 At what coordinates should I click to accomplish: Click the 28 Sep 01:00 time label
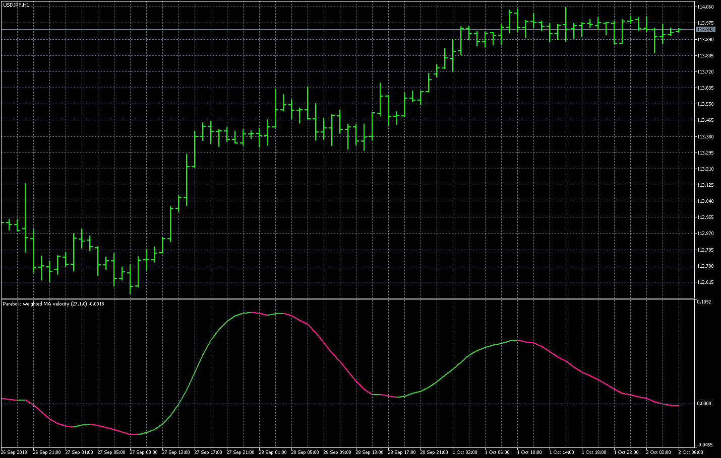(x=273, y=452)
